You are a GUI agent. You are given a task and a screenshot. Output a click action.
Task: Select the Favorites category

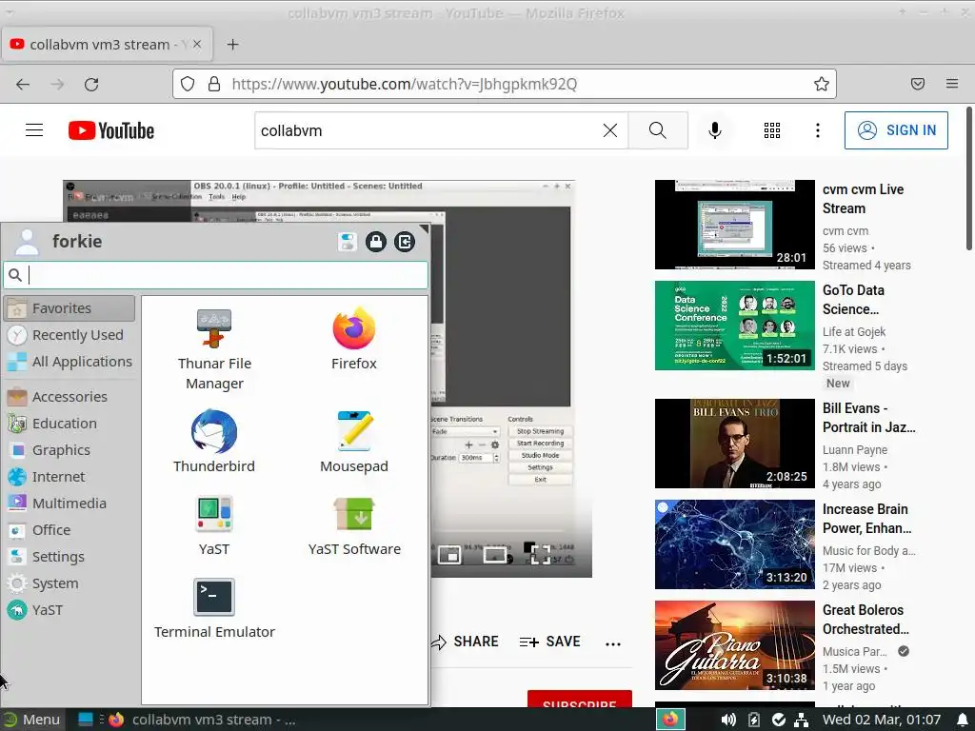click(x=69, y=308)
